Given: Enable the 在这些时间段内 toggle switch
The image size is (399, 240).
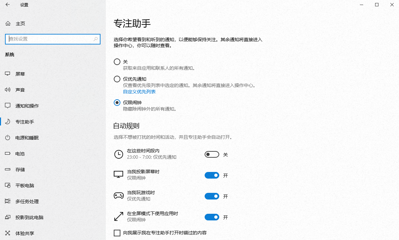Looking at the screenshot, I should tap(212, 154).
